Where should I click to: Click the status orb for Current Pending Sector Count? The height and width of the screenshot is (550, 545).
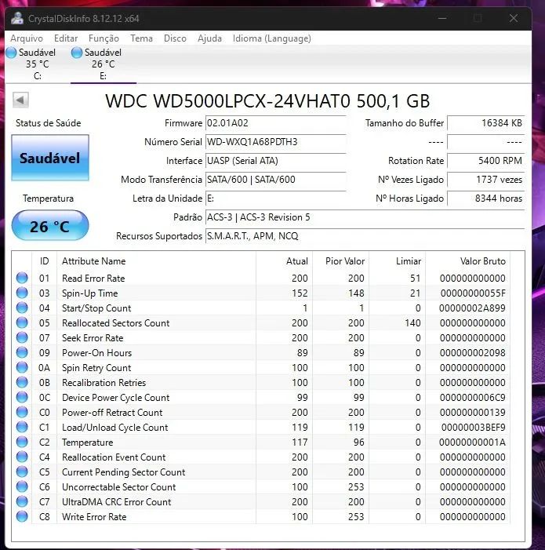(22, 472)
